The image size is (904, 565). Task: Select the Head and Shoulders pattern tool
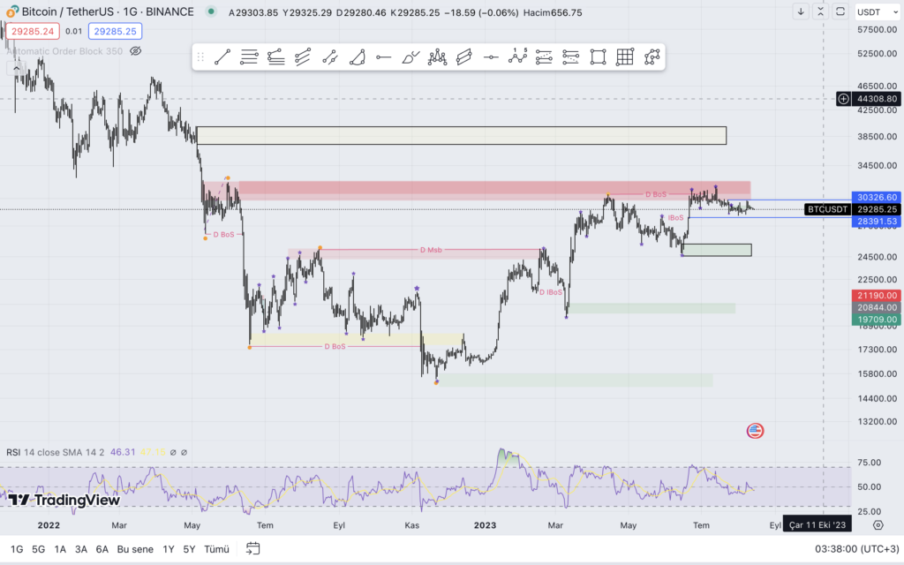click(x=437, y=57)
